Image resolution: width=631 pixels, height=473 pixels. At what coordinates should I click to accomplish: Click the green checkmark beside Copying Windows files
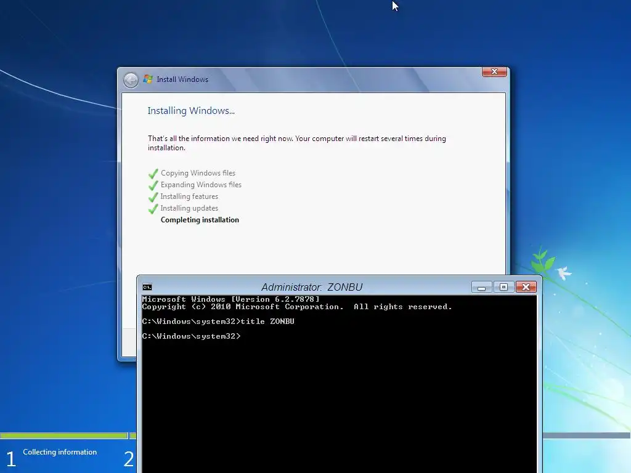pos(153,174)
